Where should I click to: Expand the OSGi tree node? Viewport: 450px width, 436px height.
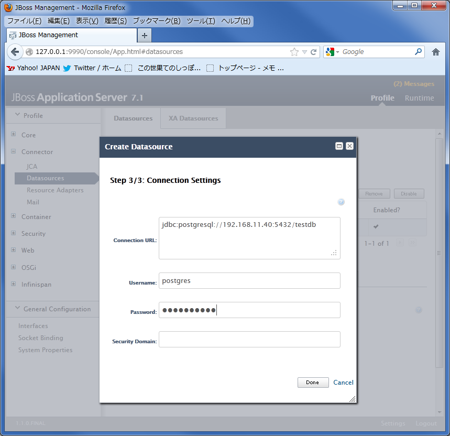(x=14, y=267)
